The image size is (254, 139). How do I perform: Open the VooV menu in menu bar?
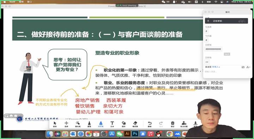[x=12, y=2]
